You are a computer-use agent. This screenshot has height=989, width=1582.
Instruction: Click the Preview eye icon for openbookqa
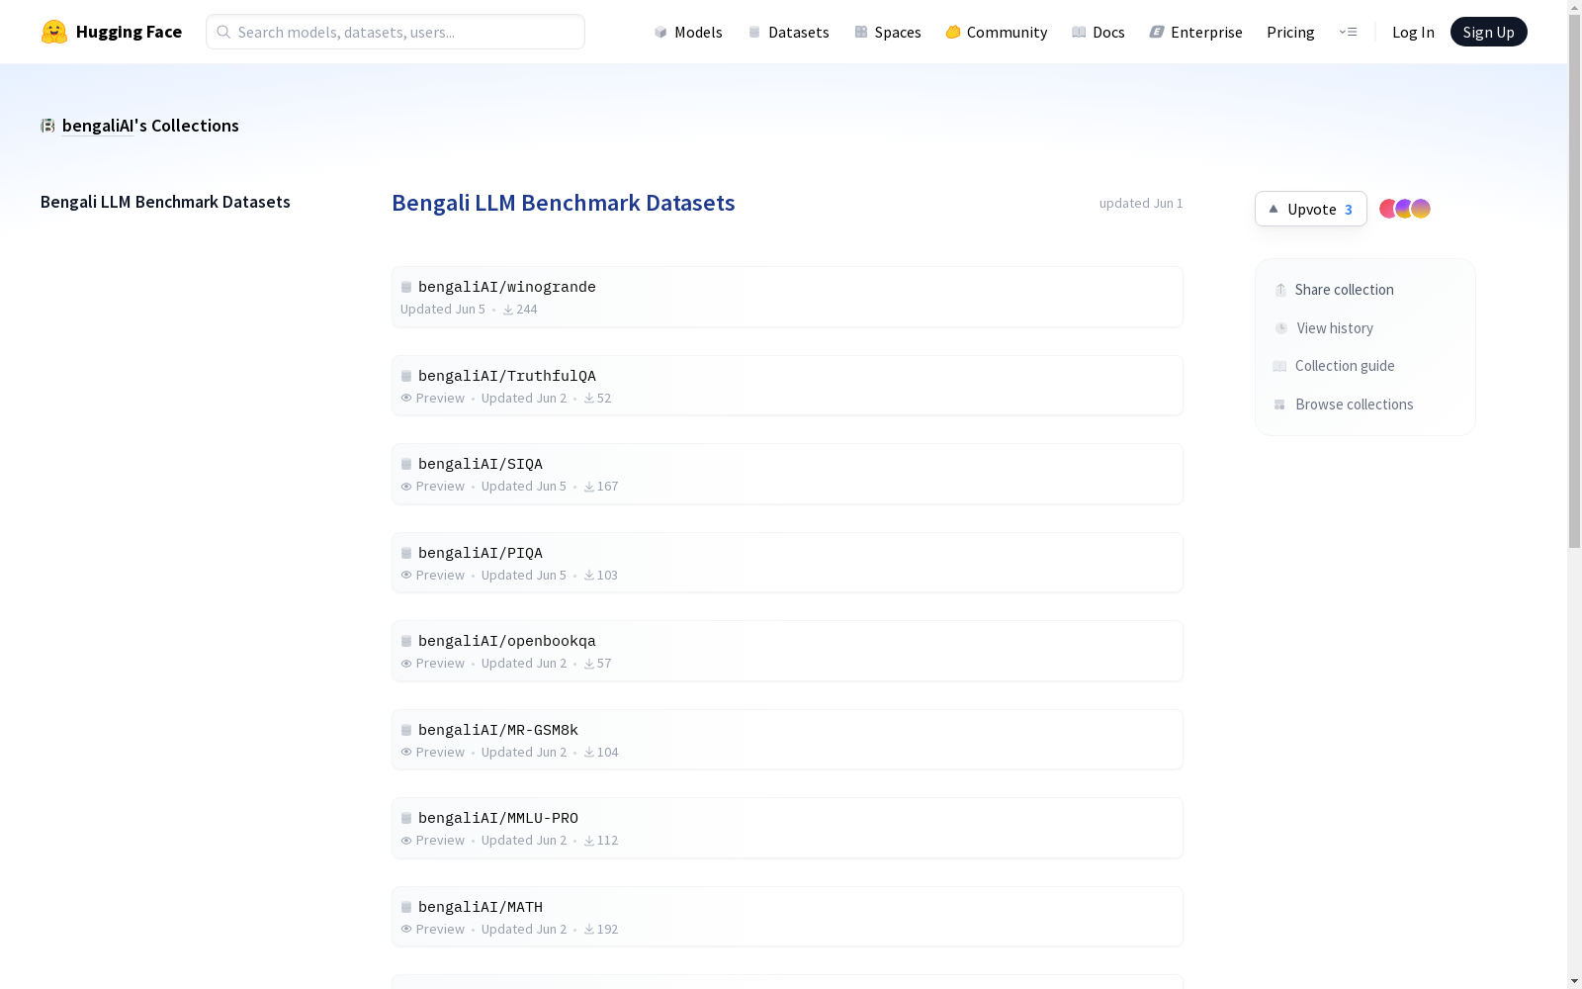point(406,664)
